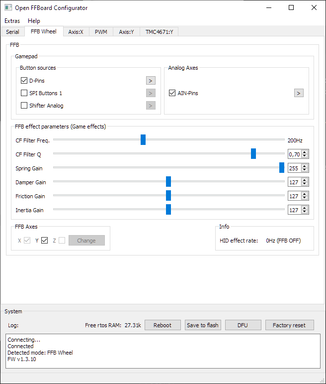
Task: Click the Spring Gain value field
Action: pos(295,168)
